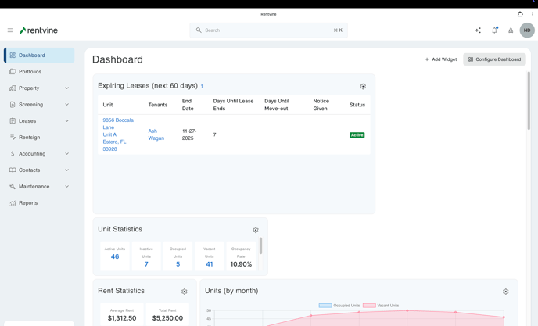Open the notifications bell icon
Image resolution: width=538 pixels, height=326 pixels.
[x=494, y=30]
